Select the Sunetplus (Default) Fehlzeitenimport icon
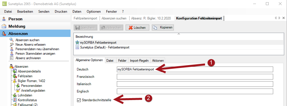Screen dimensions: 287x106 point(77,47)
